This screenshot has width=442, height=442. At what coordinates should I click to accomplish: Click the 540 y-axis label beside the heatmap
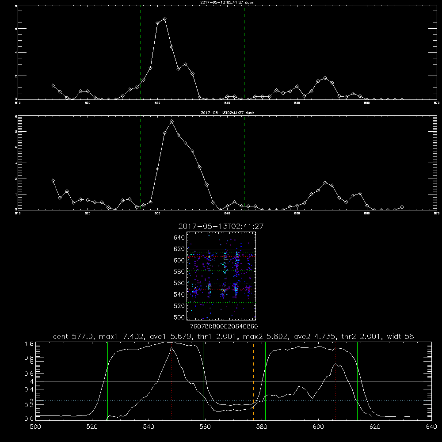pos(179,294)
